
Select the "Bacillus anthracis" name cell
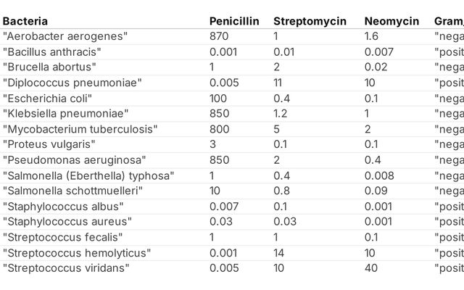pos(52,51)
